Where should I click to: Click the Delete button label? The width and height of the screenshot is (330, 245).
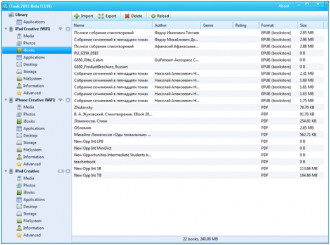click(136, 16)
